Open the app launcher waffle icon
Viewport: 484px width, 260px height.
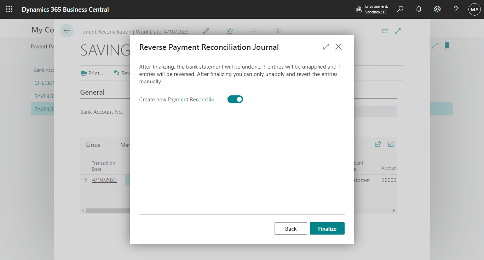point(9,9)
